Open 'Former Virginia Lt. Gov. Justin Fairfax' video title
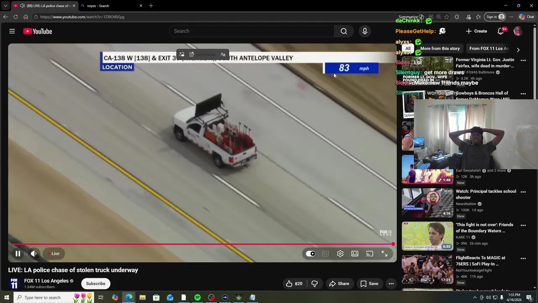538x303 pixels. pyautogui.click(x=485, y=63)
